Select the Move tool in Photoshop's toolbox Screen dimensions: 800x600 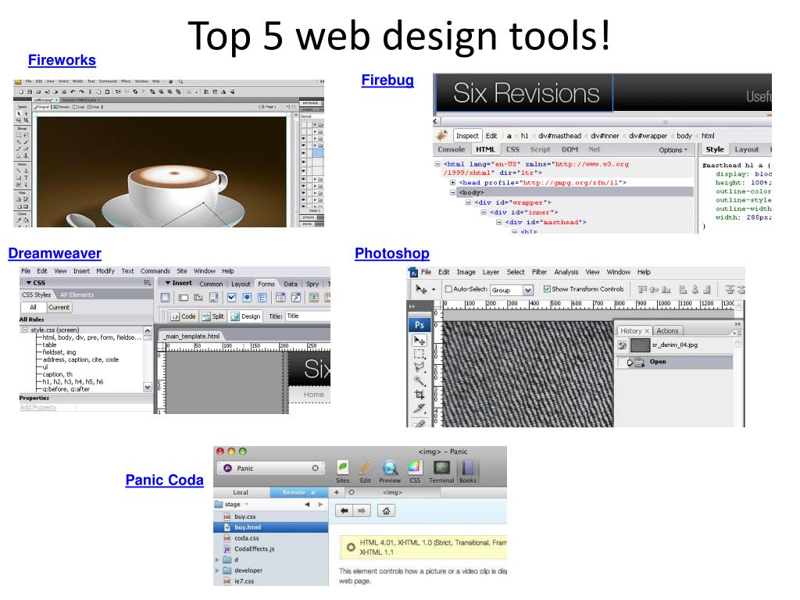pyautogui.click(x=420, y=341)
